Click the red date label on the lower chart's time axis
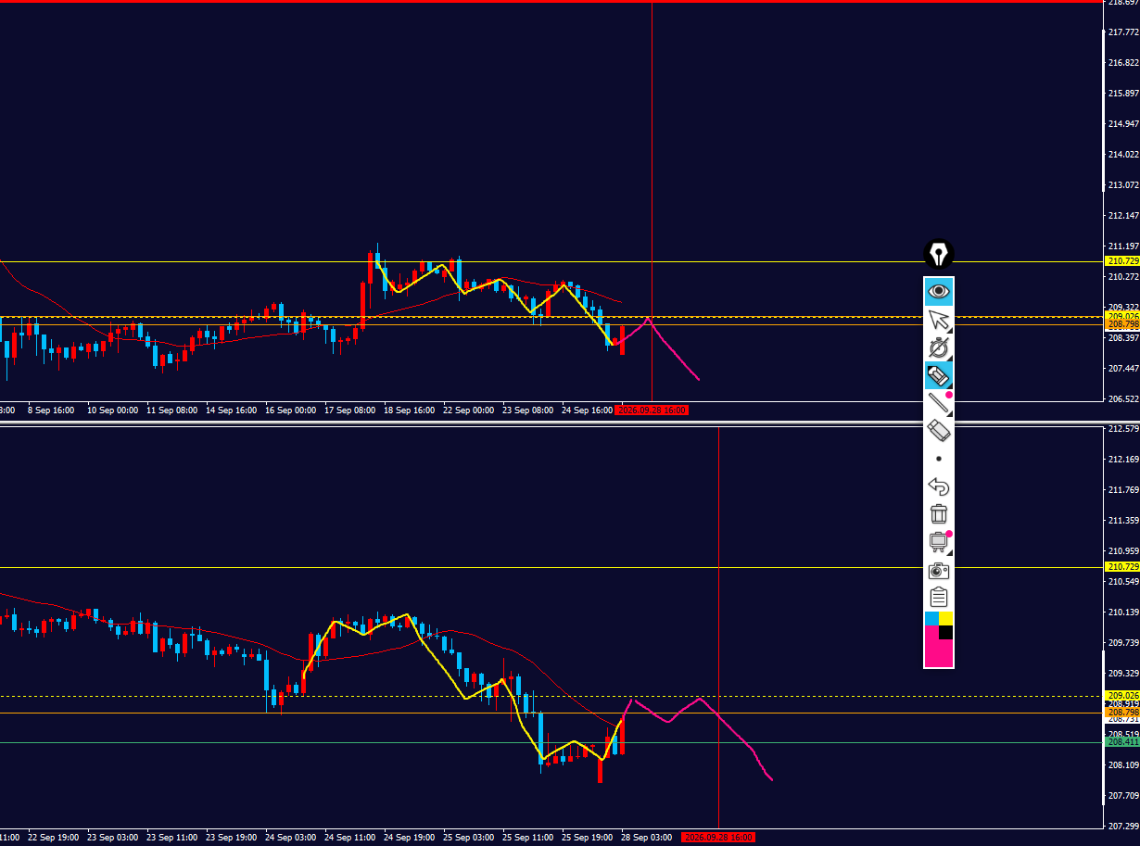This screenshot has width=1140, height=846. pos(718,837)
